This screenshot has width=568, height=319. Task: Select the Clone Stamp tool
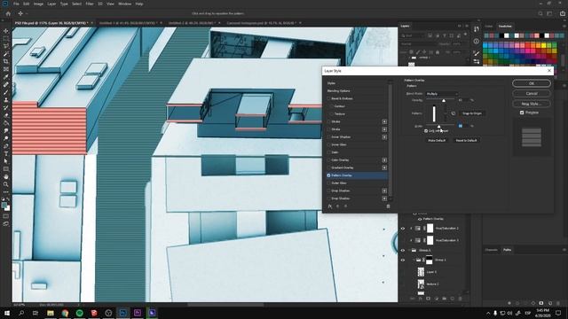[x=6, y=100]
